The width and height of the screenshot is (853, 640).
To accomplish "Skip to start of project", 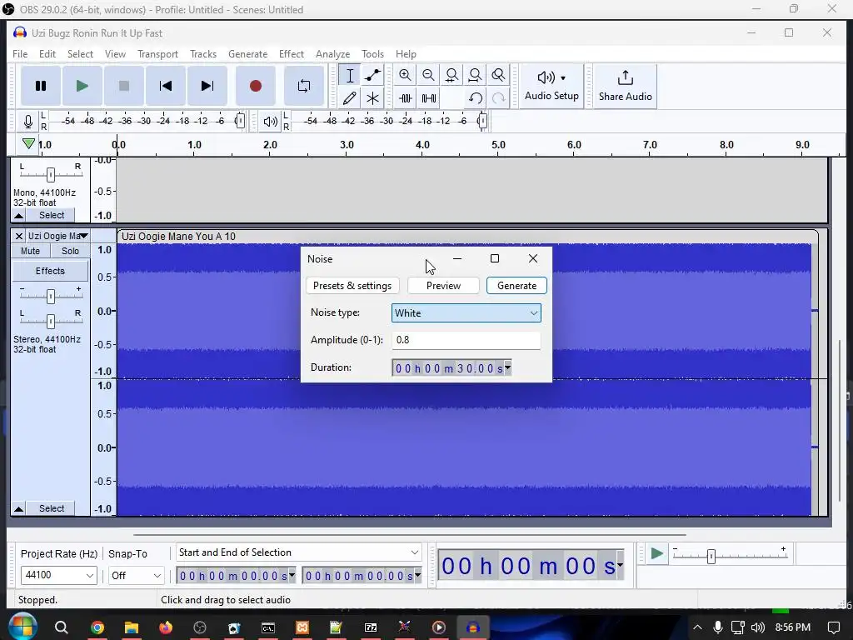I will click(x=166, y=86).
